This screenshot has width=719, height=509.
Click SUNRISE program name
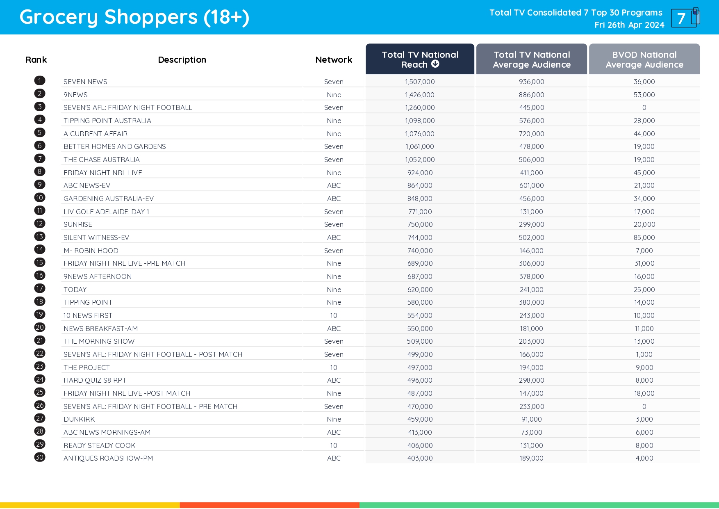coord(78,224)
